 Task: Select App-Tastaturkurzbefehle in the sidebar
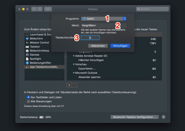(44, 67)
